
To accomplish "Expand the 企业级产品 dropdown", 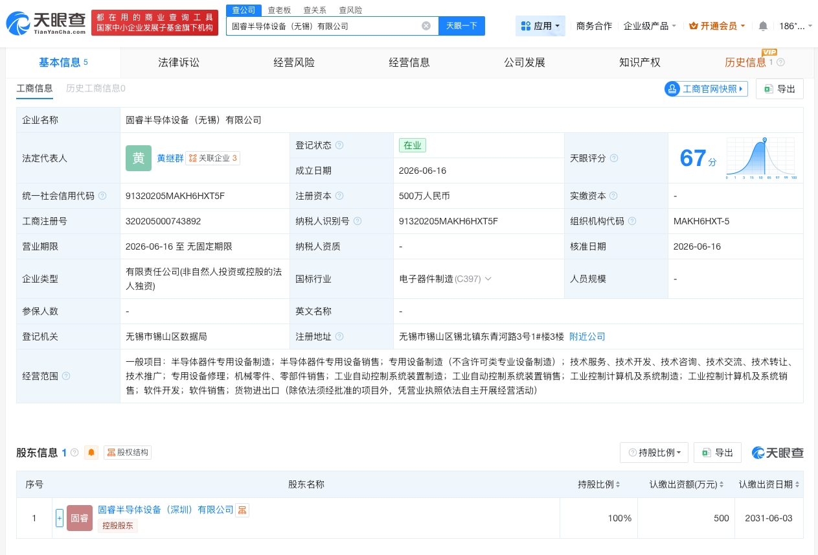I will tap(650, 26).
